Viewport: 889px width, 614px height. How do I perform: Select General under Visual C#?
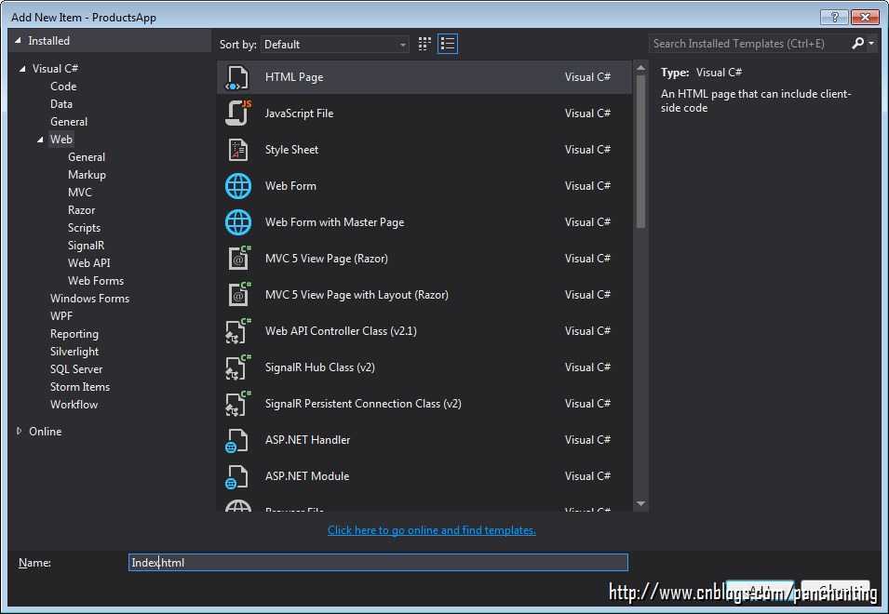69,121
